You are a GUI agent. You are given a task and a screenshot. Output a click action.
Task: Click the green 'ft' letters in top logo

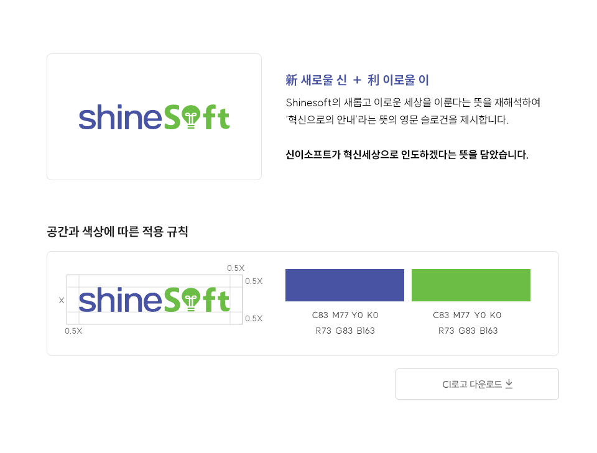[x=218, y=117]
